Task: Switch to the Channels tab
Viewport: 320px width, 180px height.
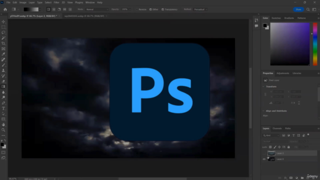Action: click(277, 128)
